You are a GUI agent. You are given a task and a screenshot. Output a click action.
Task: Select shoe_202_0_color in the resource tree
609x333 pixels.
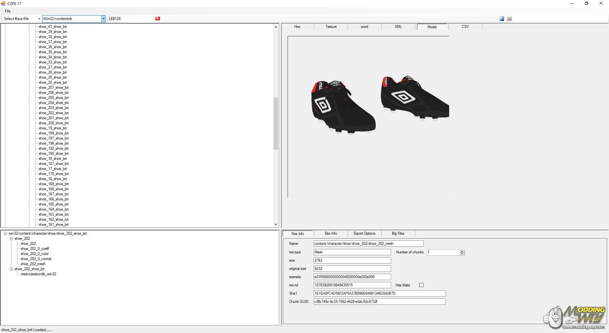(x=35, y=254)
